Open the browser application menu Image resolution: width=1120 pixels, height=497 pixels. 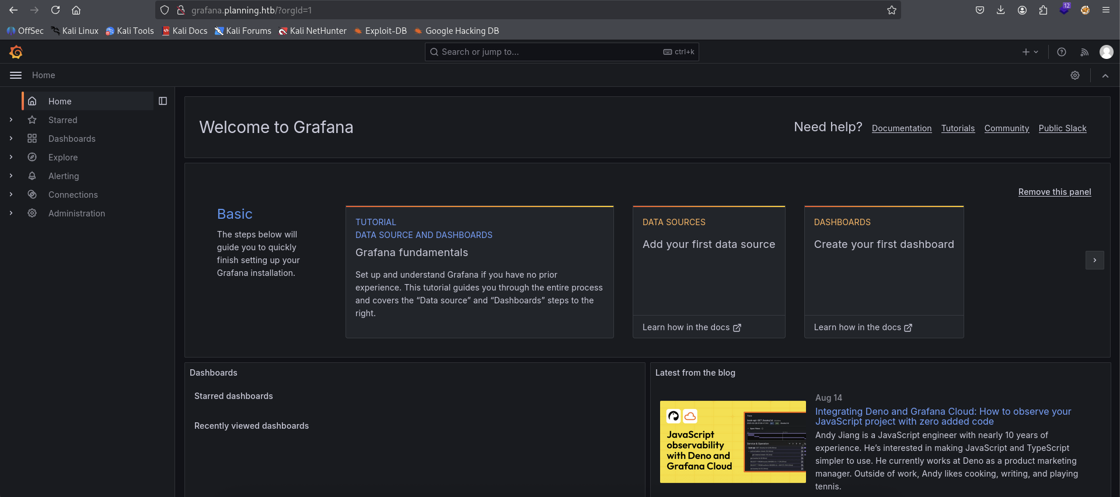[1106, 10]
